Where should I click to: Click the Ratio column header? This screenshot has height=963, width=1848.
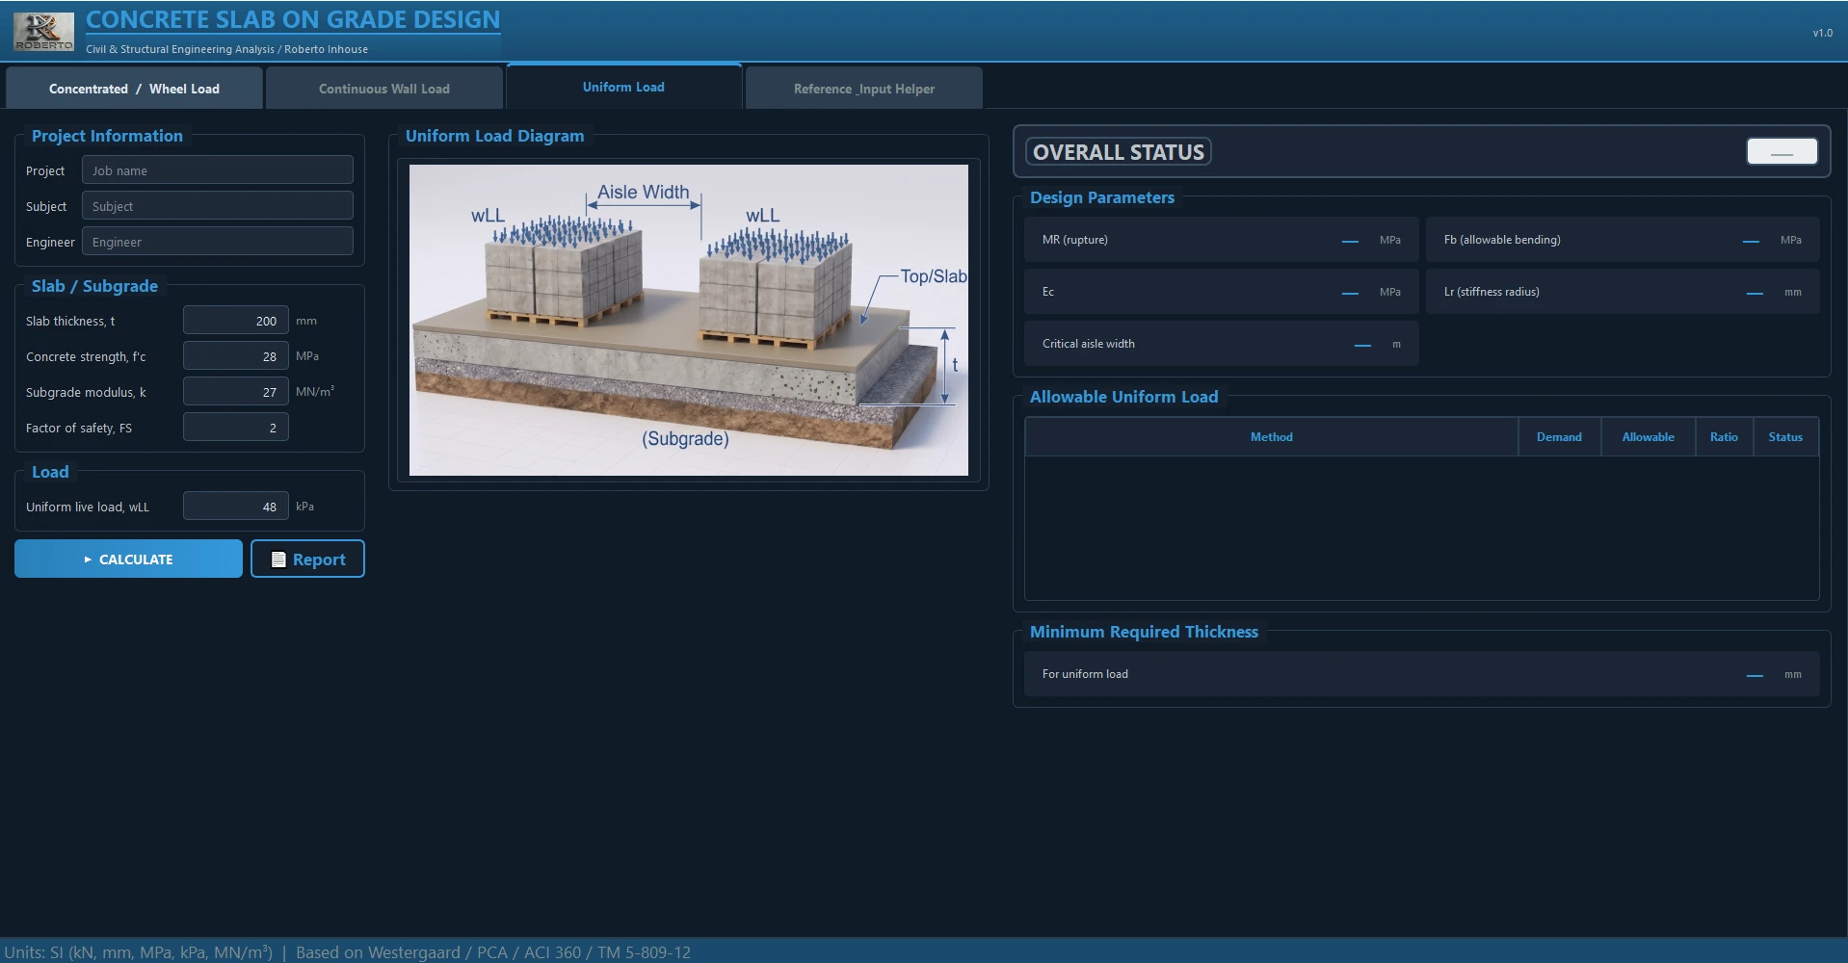click(1724, 437)
